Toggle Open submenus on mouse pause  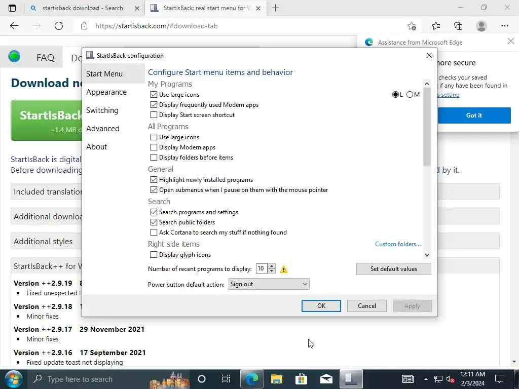tap(154, 190)
